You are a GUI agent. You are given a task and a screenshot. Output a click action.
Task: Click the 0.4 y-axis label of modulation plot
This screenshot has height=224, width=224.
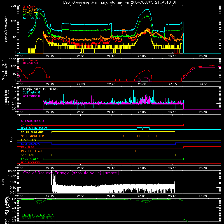coord(14,87)
